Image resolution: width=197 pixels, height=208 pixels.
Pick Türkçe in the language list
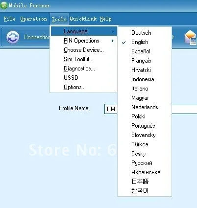coord(145,144)
